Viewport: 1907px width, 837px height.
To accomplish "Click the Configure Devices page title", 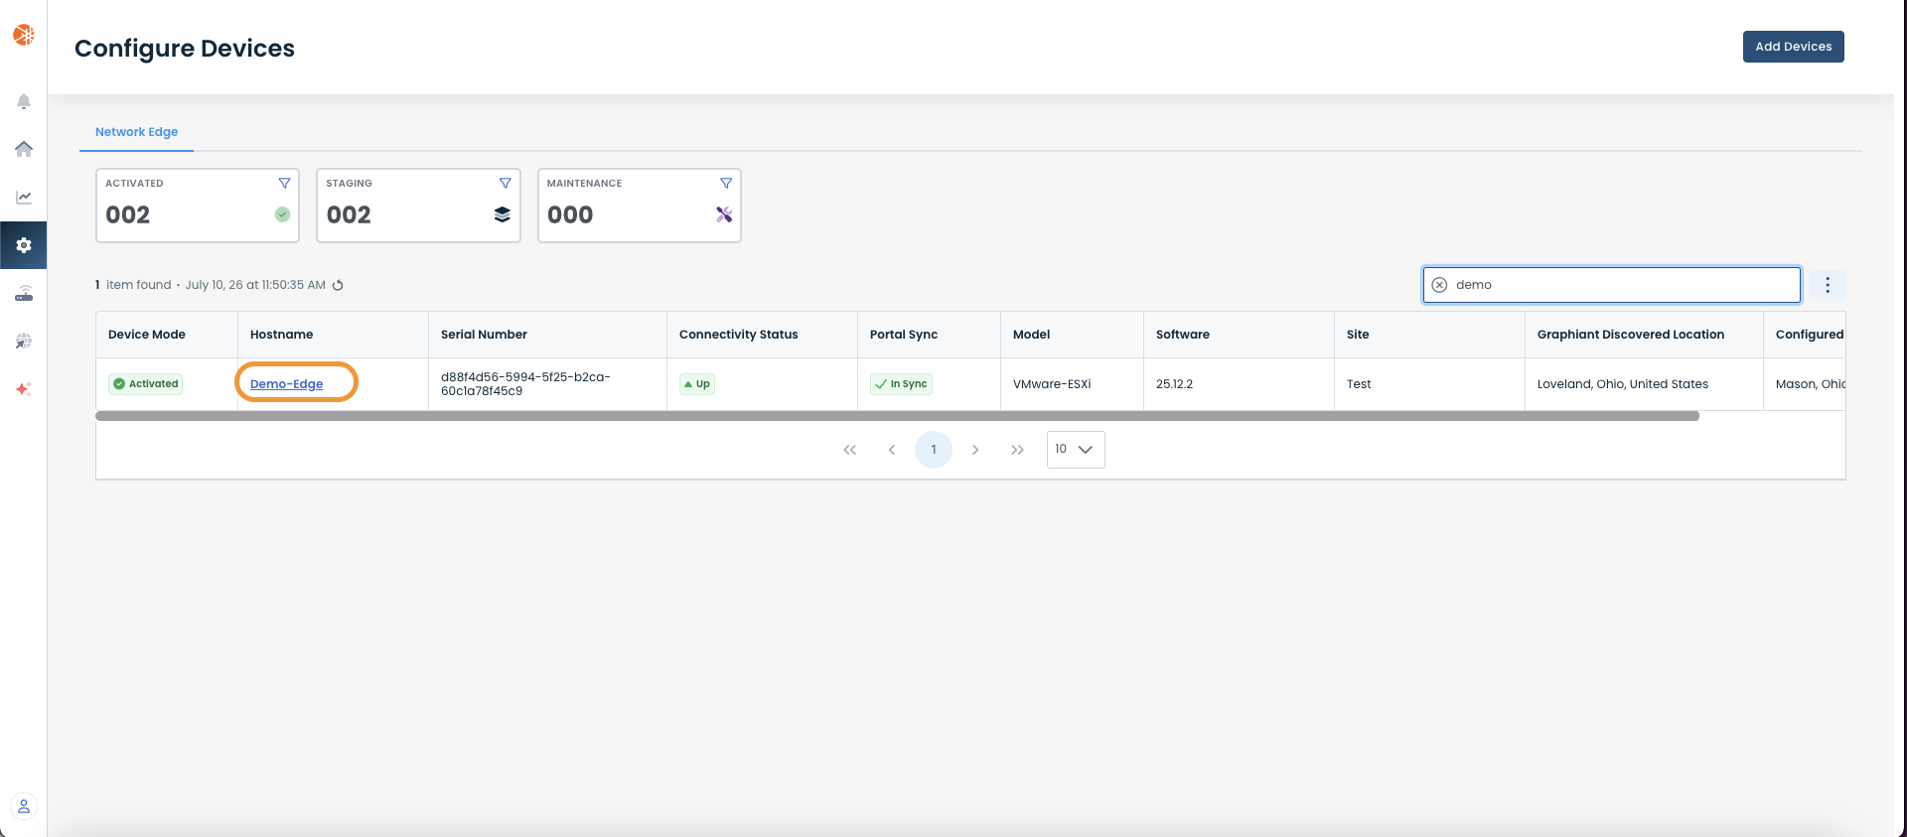I will pyautogui.click(x=185, y=49).
